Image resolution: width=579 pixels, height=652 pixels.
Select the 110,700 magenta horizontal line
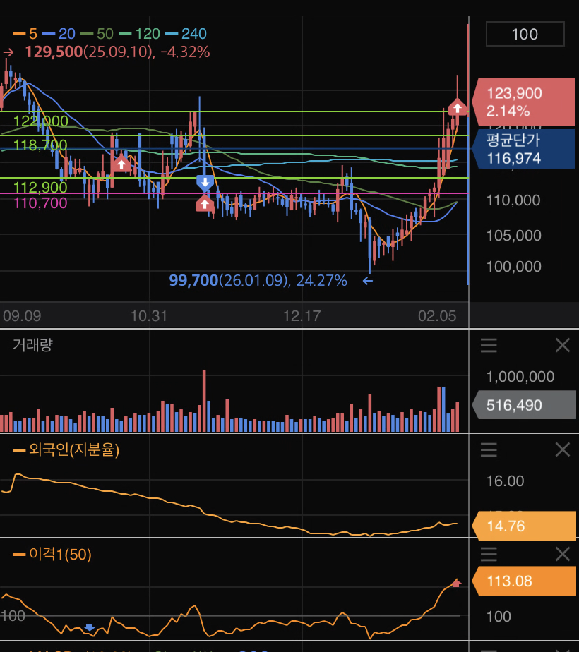point(234,193)
